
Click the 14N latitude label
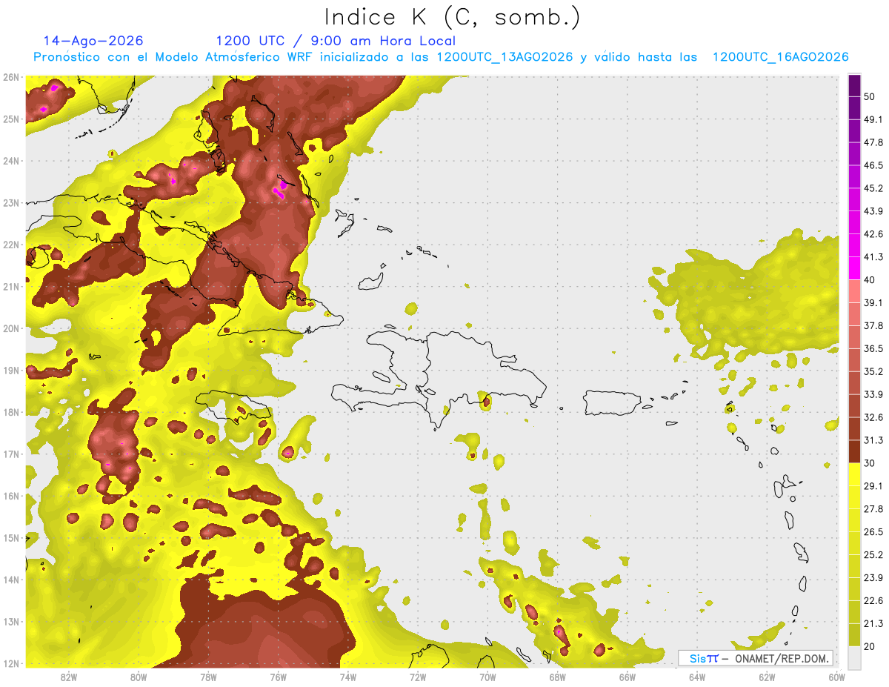pyautogui.click(x=11, y=580)
